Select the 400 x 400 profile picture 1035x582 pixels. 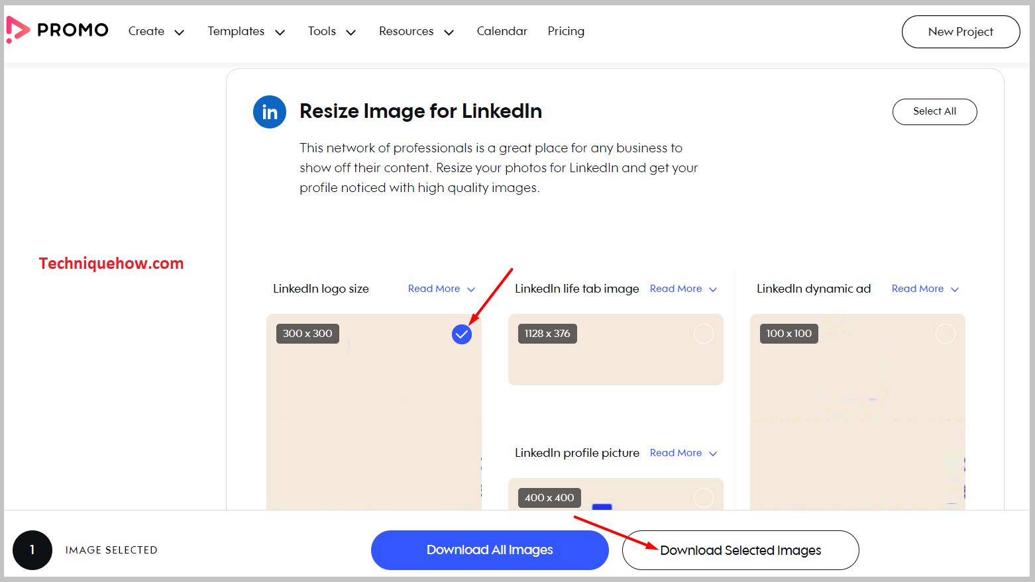coord(704,498)
